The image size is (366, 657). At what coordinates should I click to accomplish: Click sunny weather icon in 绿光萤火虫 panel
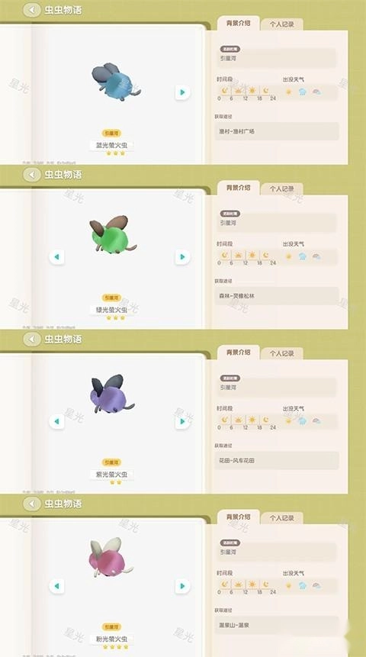288,256
